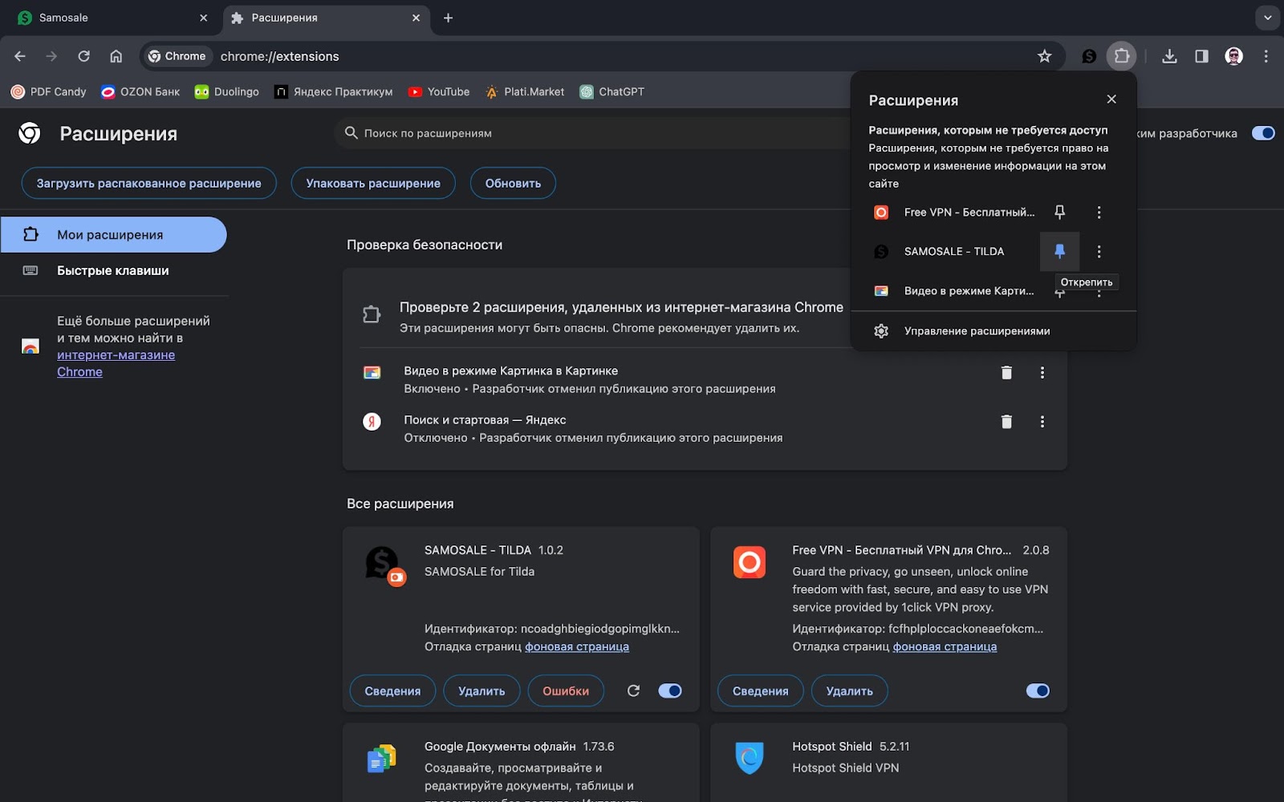Open more options for Поиск и стартовая — Яндекс
Image resolution: width=1284 pixels, height=802 pixels.
[1042, 421]
